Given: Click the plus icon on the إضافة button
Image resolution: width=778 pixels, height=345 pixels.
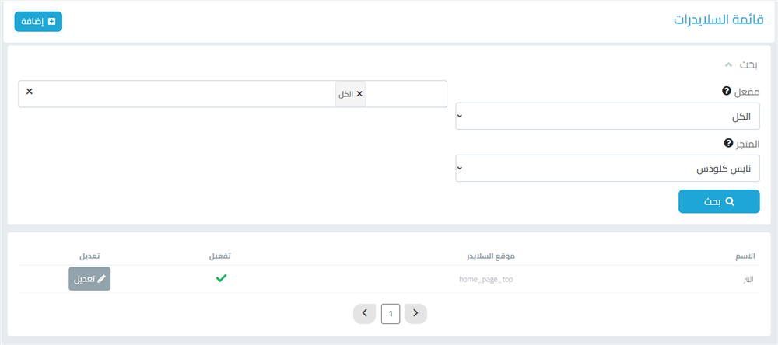Looking at the screenshot, I should click(52, 22).
